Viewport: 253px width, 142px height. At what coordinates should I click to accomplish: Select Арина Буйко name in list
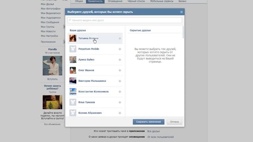click(86, 60)
